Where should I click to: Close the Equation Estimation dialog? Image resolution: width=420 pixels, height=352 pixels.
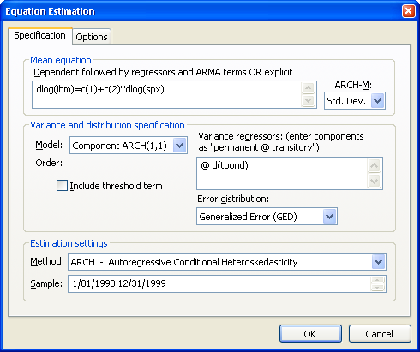408,11
